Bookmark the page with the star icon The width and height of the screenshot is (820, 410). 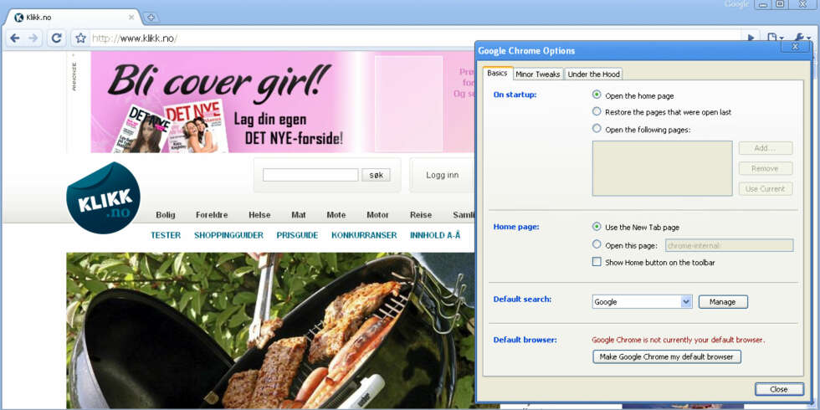tap(80, 38)
